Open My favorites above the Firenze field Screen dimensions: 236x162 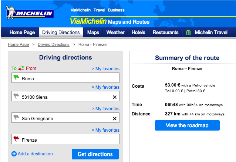(106, 130)
